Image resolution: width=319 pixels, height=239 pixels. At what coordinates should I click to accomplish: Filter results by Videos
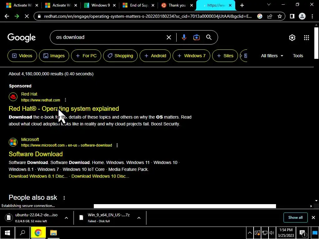22,56
